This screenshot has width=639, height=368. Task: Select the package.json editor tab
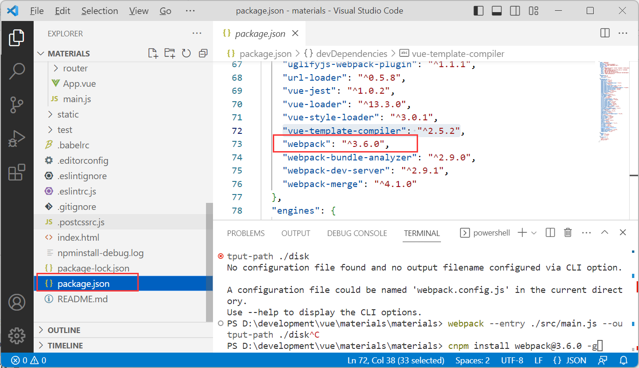click(x=260, y=34)
